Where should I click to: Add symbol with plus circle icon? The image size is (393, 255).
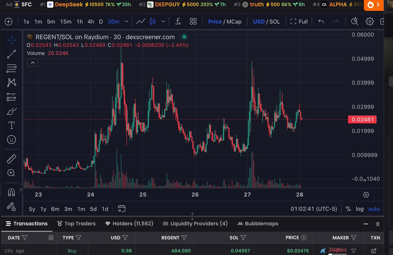point(9,22)
